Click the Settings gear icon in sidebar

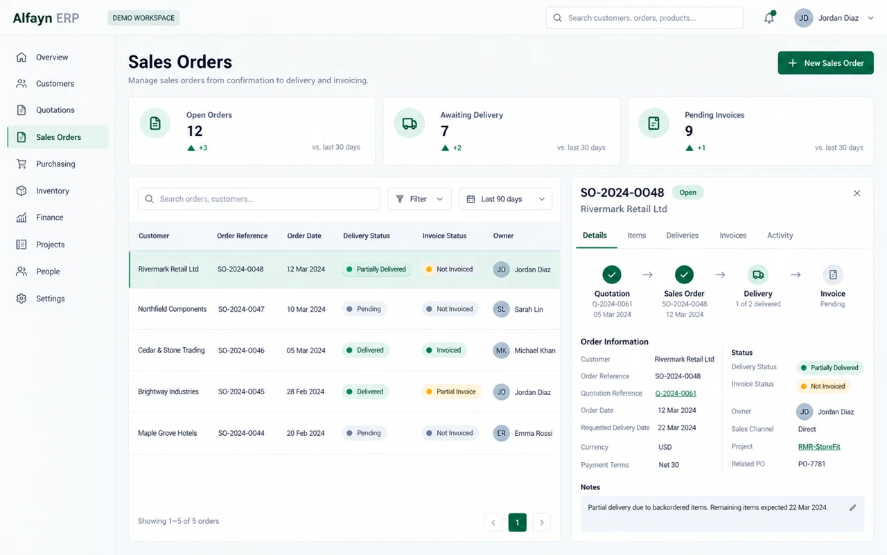(x=21, y=299)
